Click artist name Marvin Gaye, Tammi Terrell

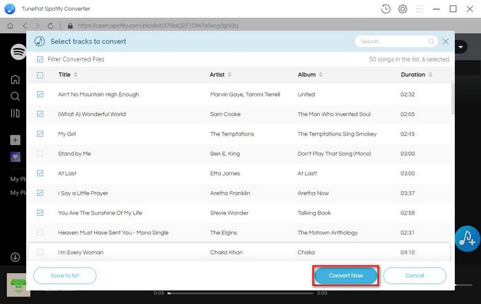coord(245,94)
